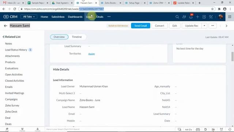Switch to the Deal Agreement browser tab

[62, 3]
